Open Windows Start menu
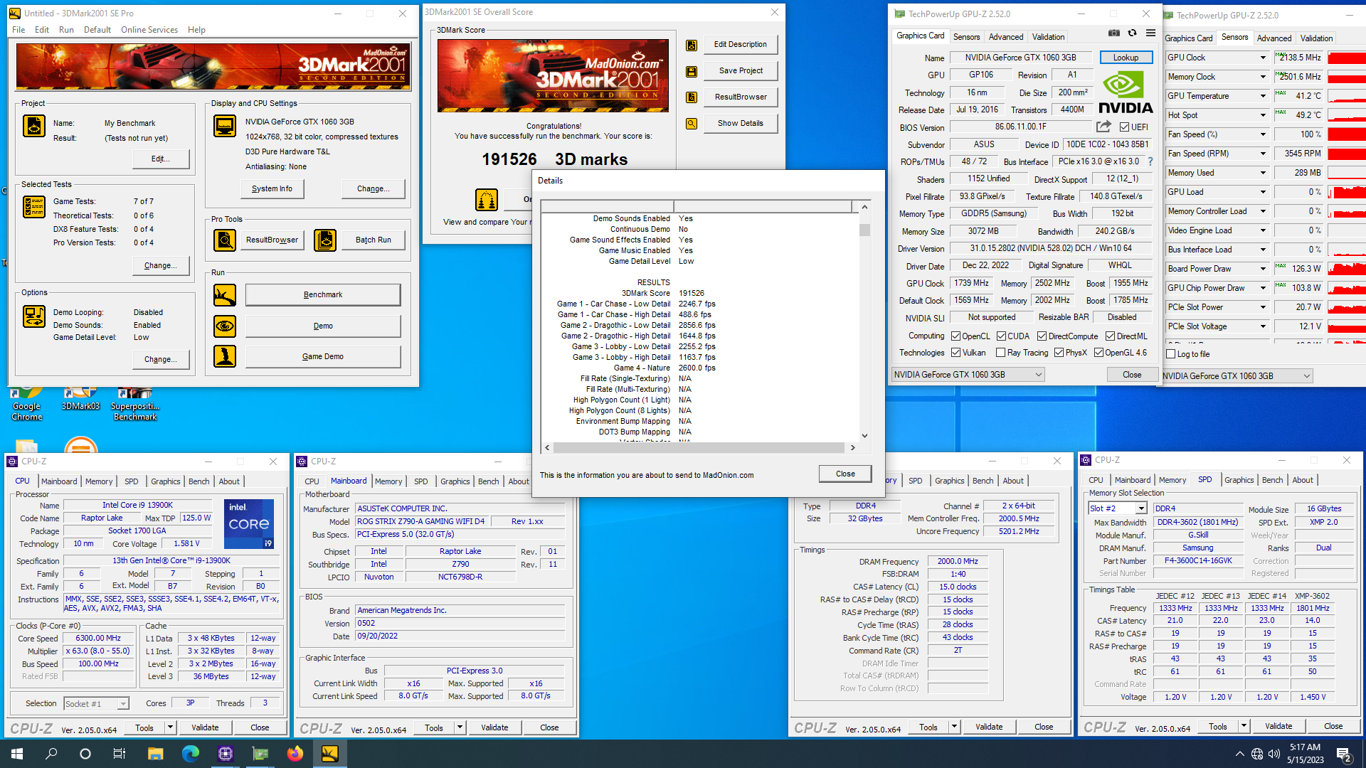Image resolution: width=1366 pixels, height=768 pixels. (17, 754)
